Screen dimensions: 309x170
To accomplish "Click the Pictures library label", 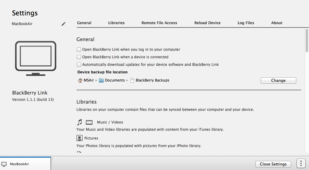I will tap(91, 138).
